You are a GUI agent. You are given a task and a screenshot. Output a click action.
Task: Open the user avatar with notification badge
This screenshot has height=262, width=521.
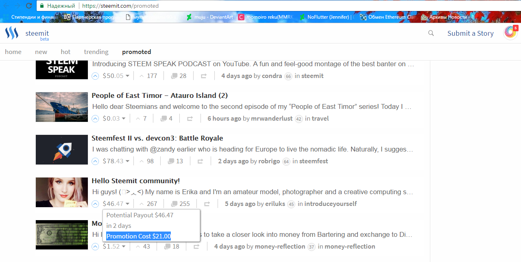coord(510,33)
